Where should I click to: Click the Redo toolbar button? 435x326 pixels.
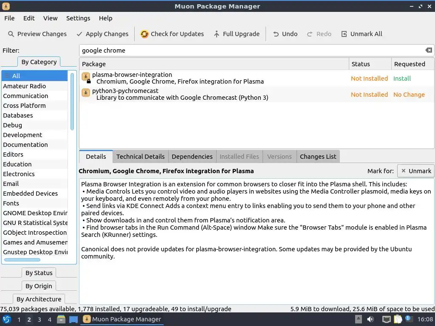(319, 34)
